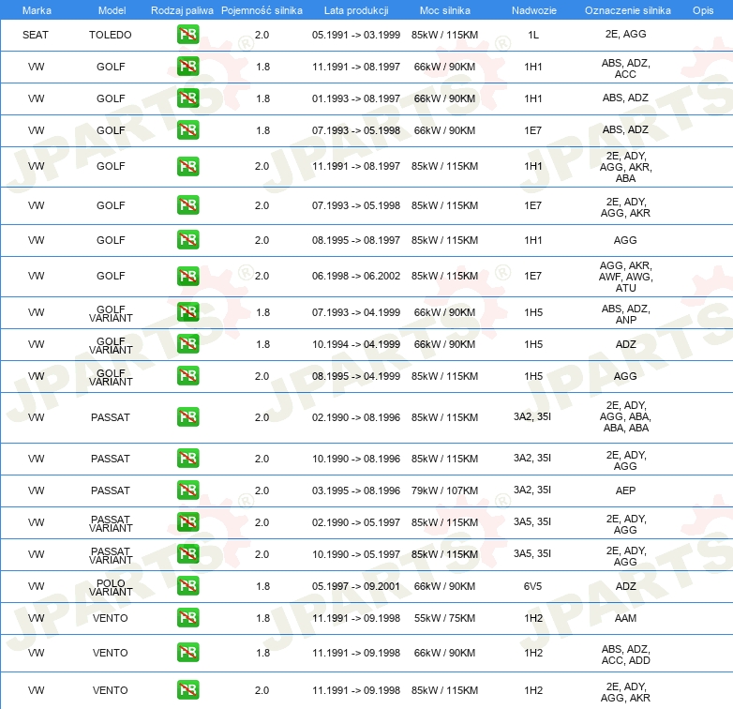
Task: Click engine codes ABS, ADZ, ANP
Action: [625, 314]
